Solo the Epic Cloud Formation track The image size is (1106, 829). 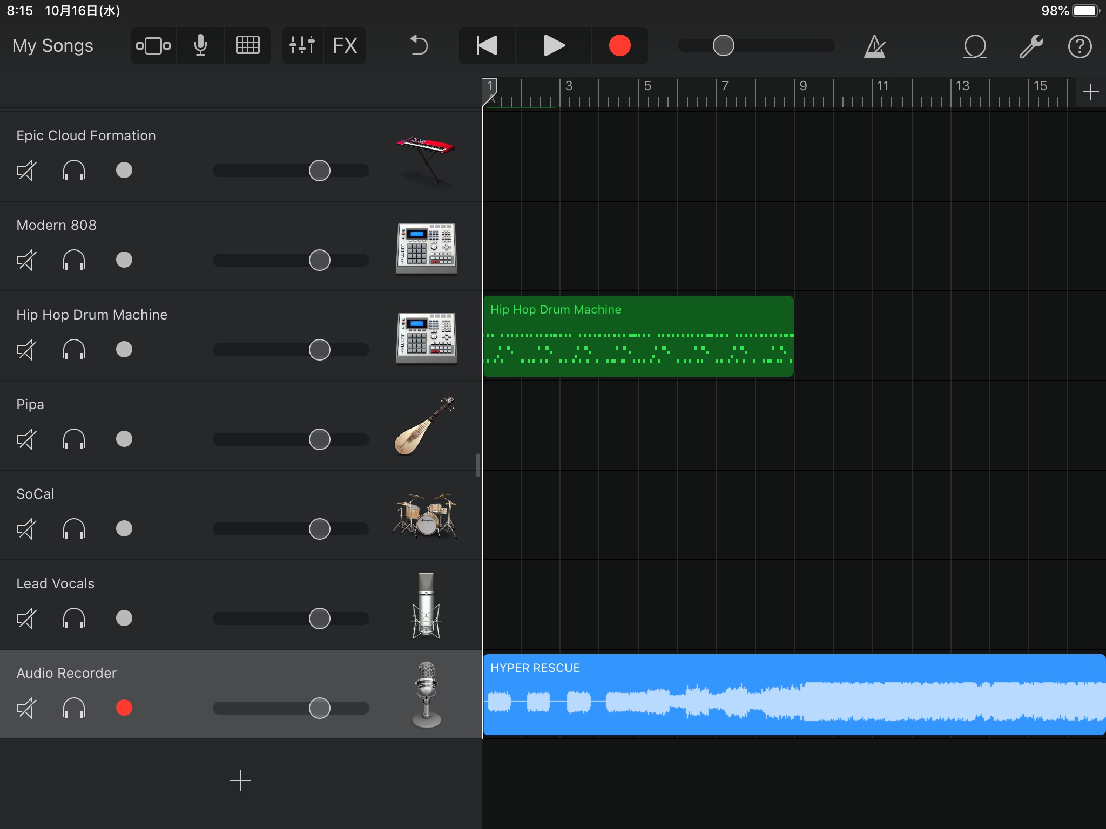point(74,171)
